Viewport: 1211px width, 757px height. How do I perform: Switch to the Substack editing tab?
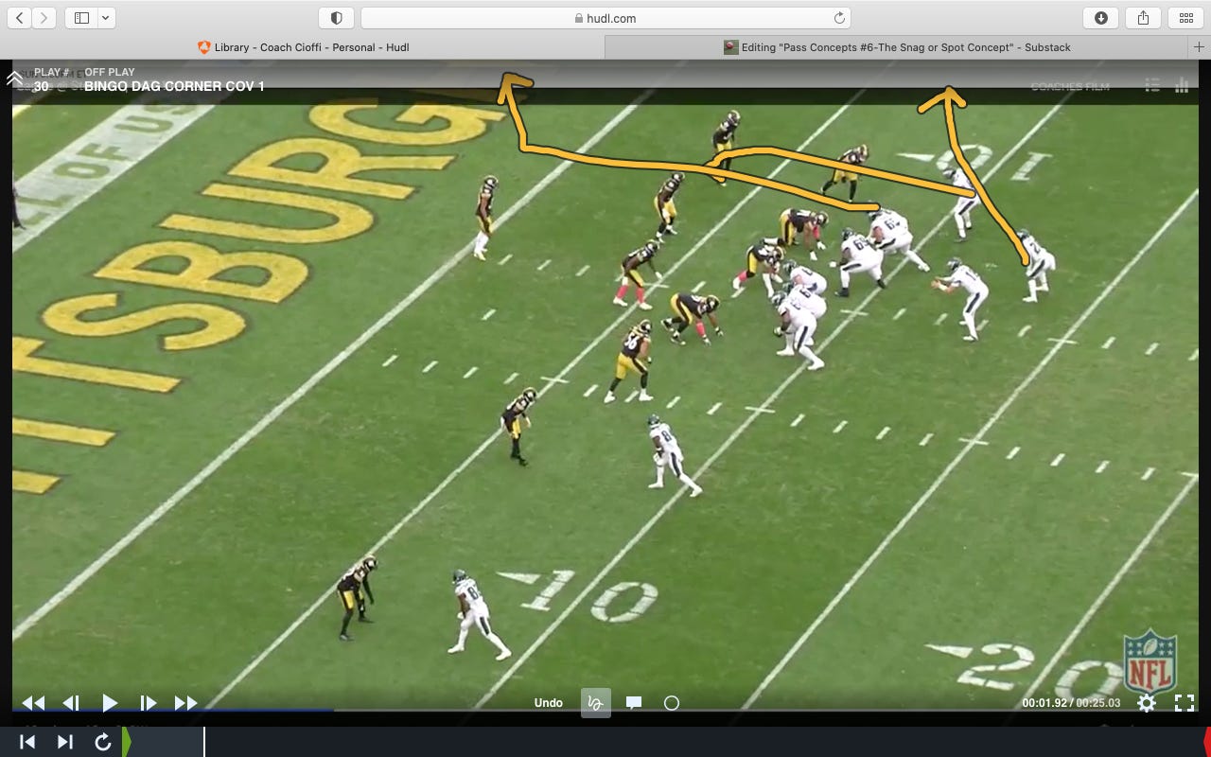897,47
